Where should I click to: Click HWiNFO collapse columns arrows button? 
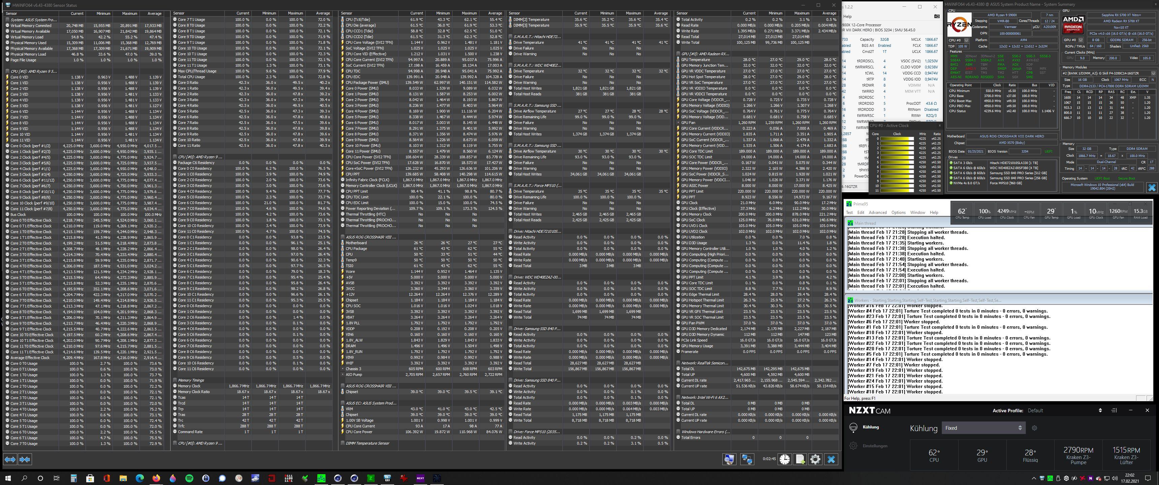[25, 459]
